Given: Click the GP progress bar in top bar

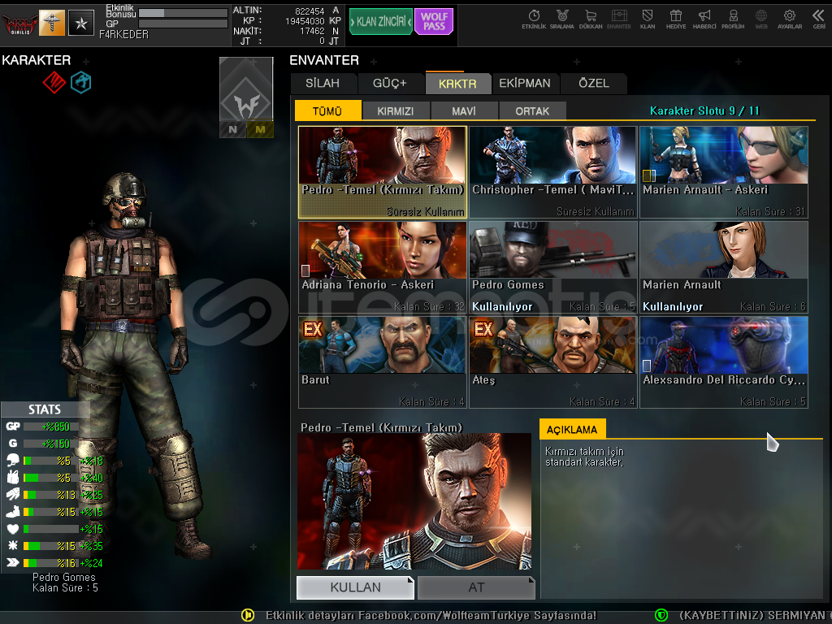Looking at the screenshot, I should pos(183,24).
